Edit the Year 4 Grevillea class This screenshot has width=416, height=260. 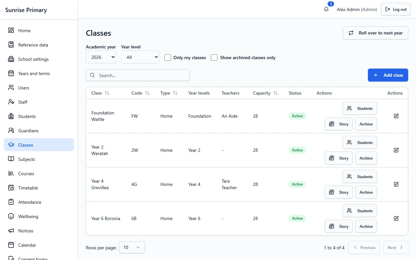point(396,184)
